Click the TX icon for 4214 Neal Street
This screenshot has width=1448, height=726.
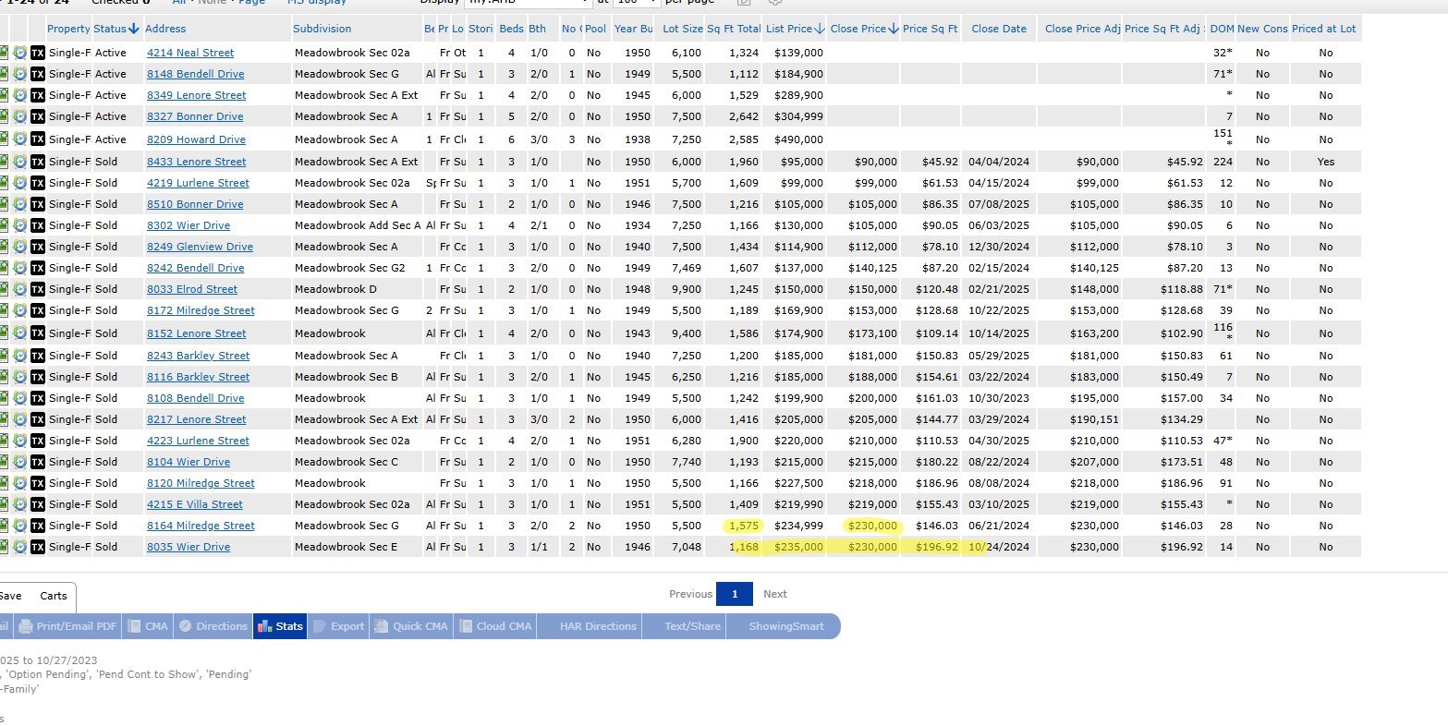[37, 53]
